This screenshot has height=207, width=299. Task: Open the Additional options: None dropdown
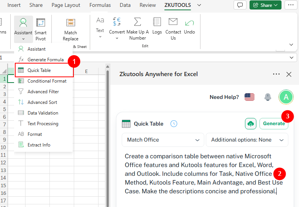(x=247, y=140)
